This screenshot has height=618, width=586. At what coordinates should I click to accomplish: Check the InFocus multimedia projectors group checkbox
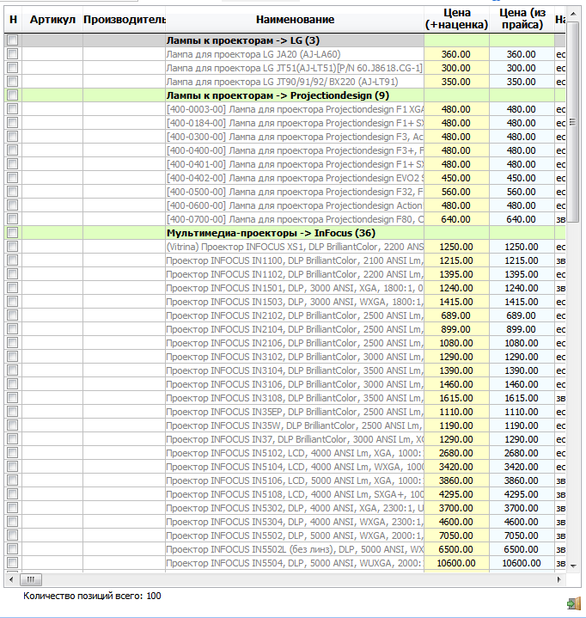point(13,233)
